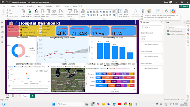Screen dimensions: 190x107
Task: Import an Excel workbook
Action: coord(29,13)
